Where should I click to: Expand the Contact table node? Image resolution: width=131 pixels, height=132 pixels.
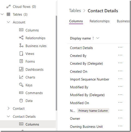click(x=8, y=108)
